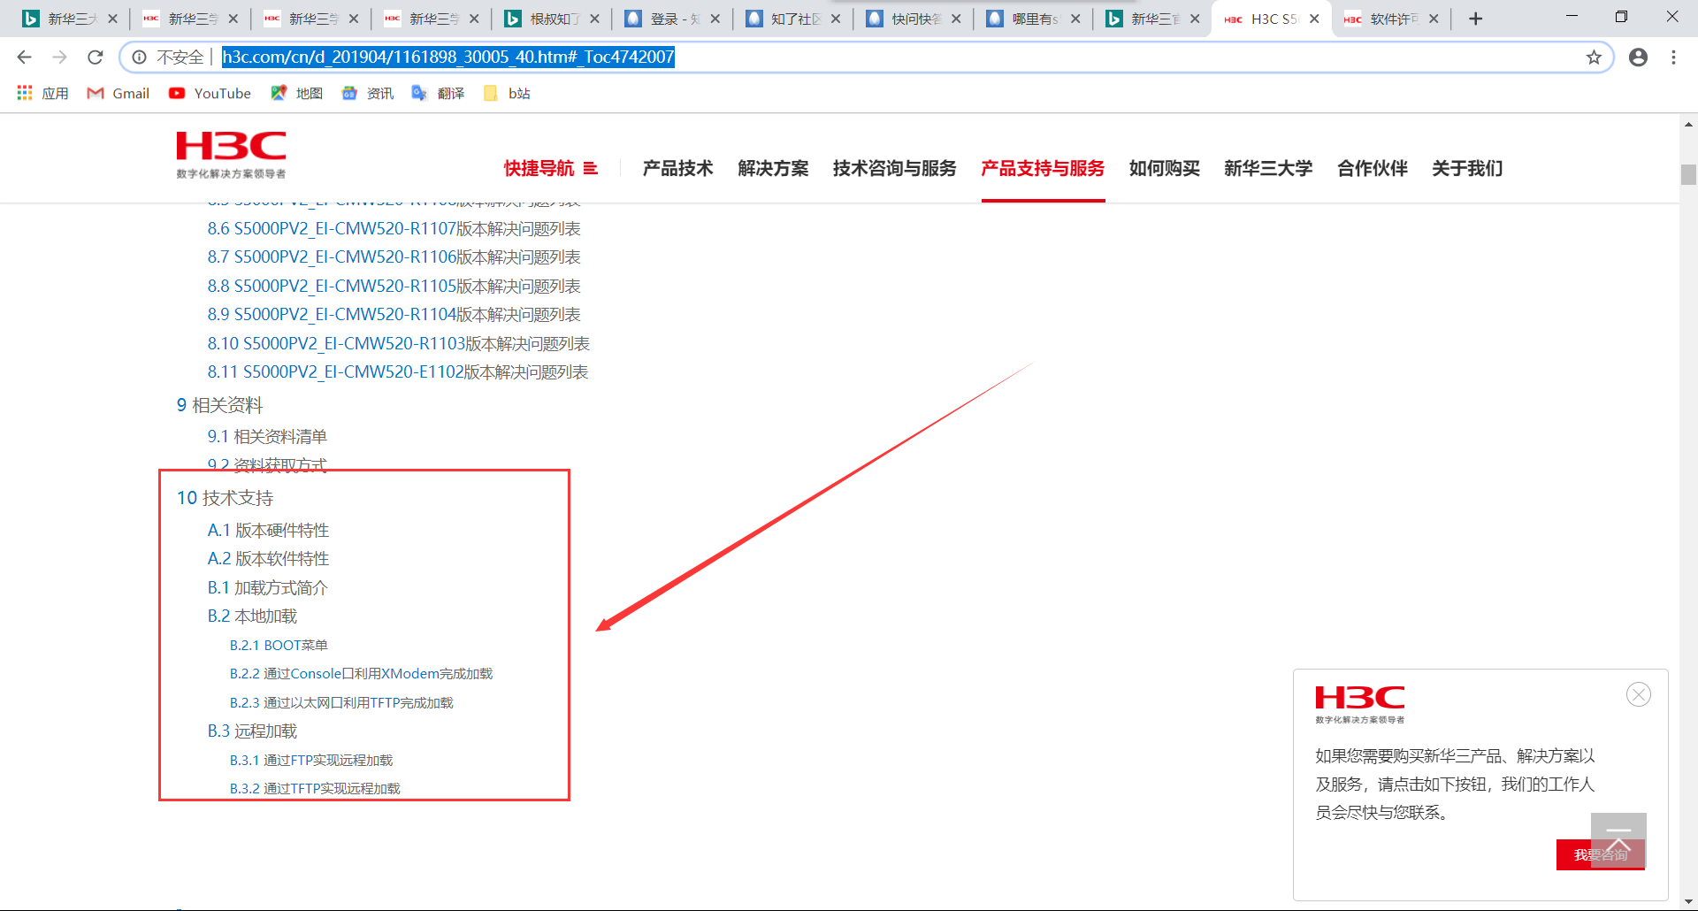Open the 地图 maps bookmark
Viewport: 1698px width, 911px height.
tap(296, 93)
